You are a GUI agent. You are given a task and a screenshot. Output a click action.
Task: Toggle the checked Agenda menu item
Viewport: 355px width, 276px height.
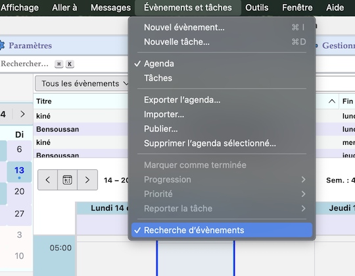pos(222,64)
